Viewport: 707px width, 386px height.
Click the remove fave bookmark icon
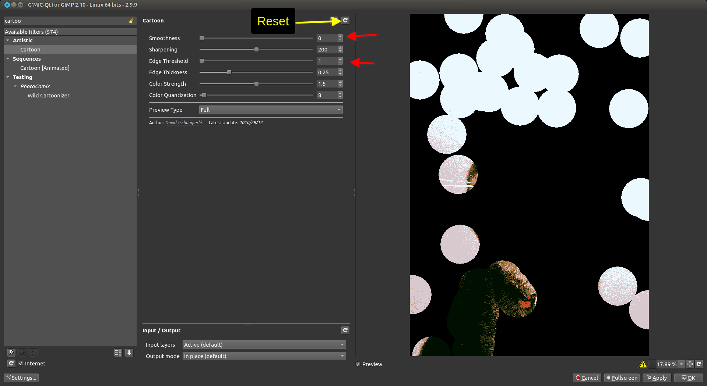click(x=22, y=353)
